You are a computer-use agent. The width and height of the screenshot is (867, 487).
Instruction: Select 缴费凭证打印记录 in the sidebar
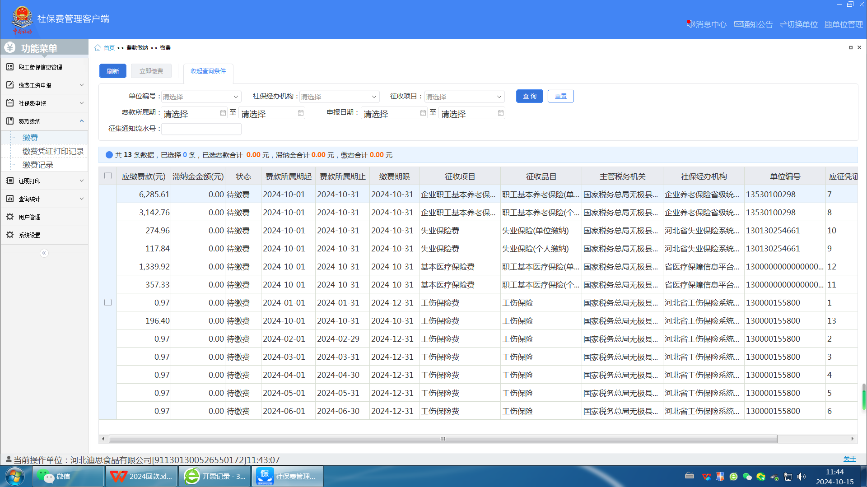click(x=53, y=152)
